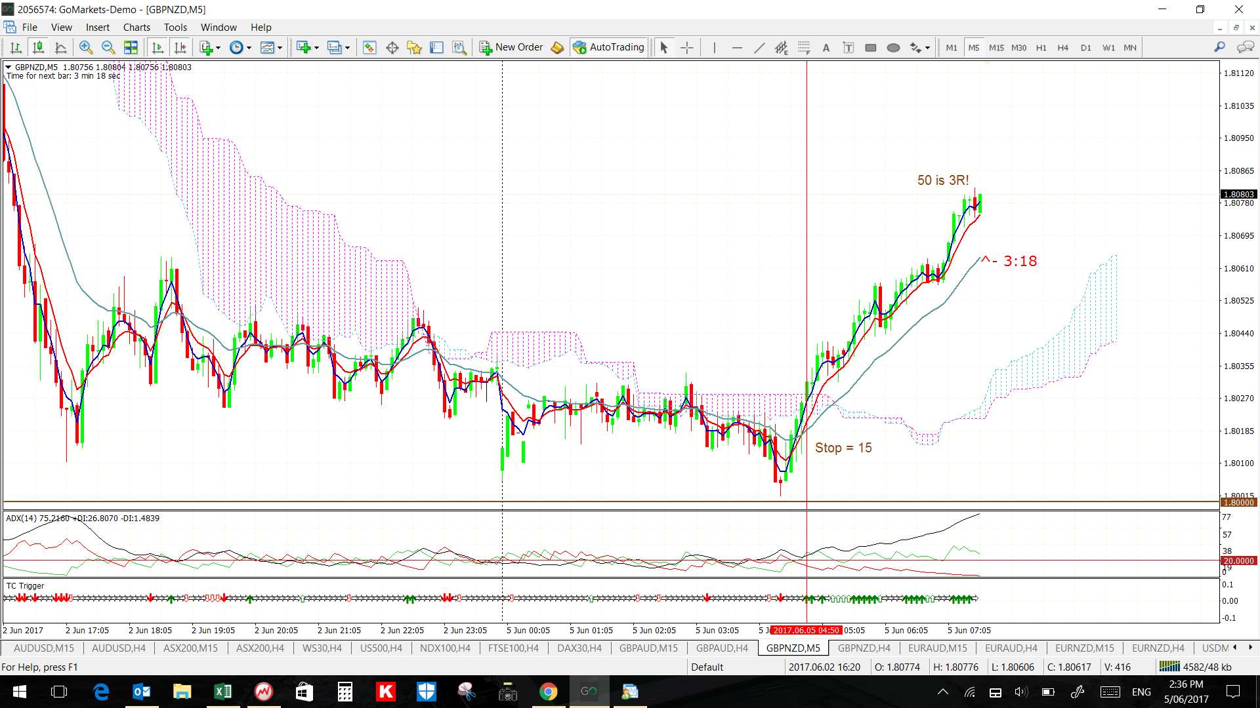The width and height of the screenshot is (1260, 708).
Task: Open the Strategy Tester icon
Action: pos(459,47)
